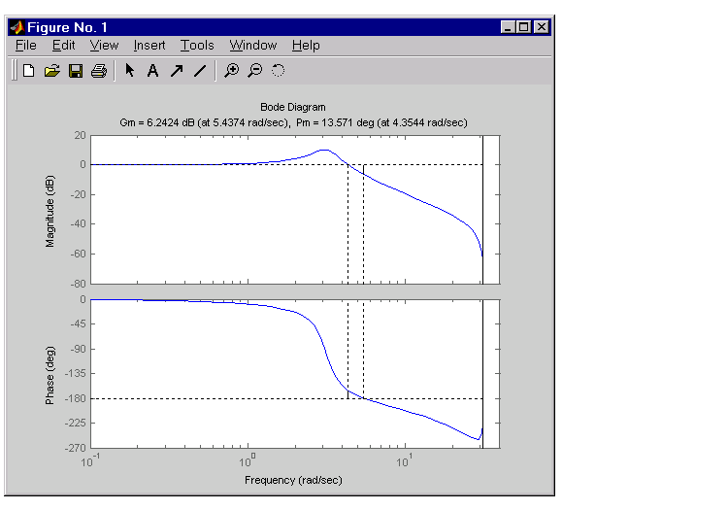
Task: Click the New Figure toolbar icon
Action: [29, 71]
